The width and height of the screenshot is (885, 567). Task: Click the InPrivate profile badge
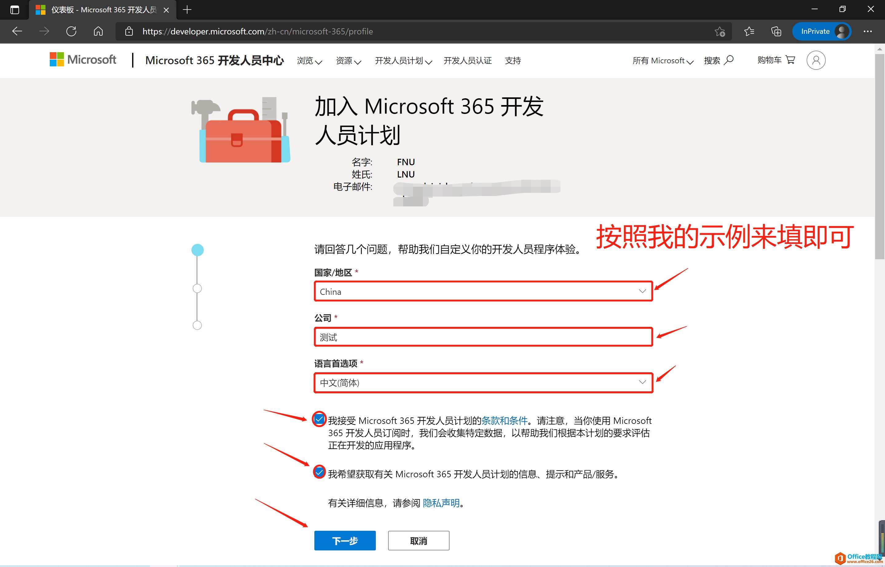(822, 31)
